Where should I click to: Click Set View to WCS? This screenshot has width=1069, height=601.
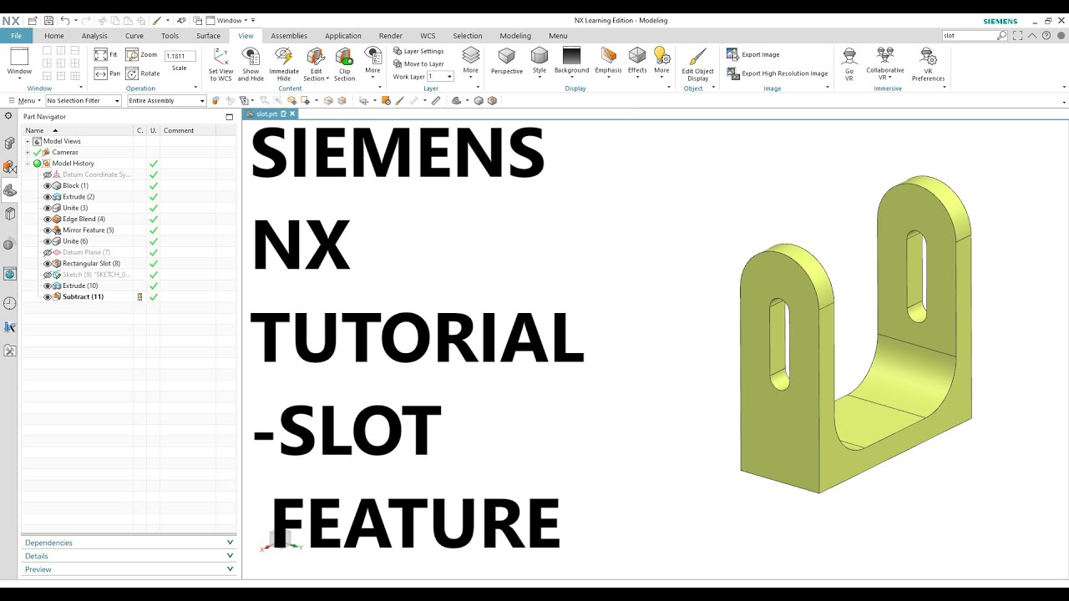pyautogui.click(x=220, y=64)
